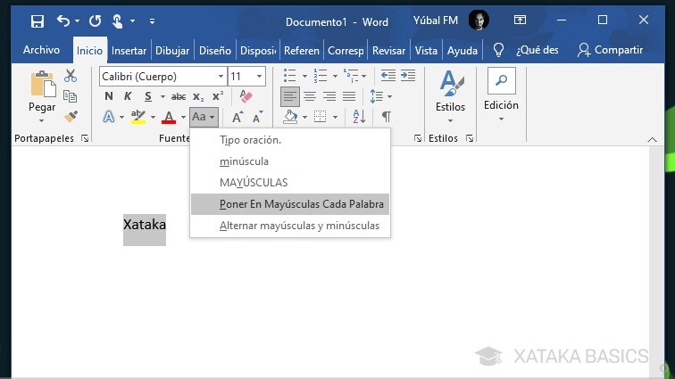
Task: Apply yellow text highlight color
Action: click(138, 117)
